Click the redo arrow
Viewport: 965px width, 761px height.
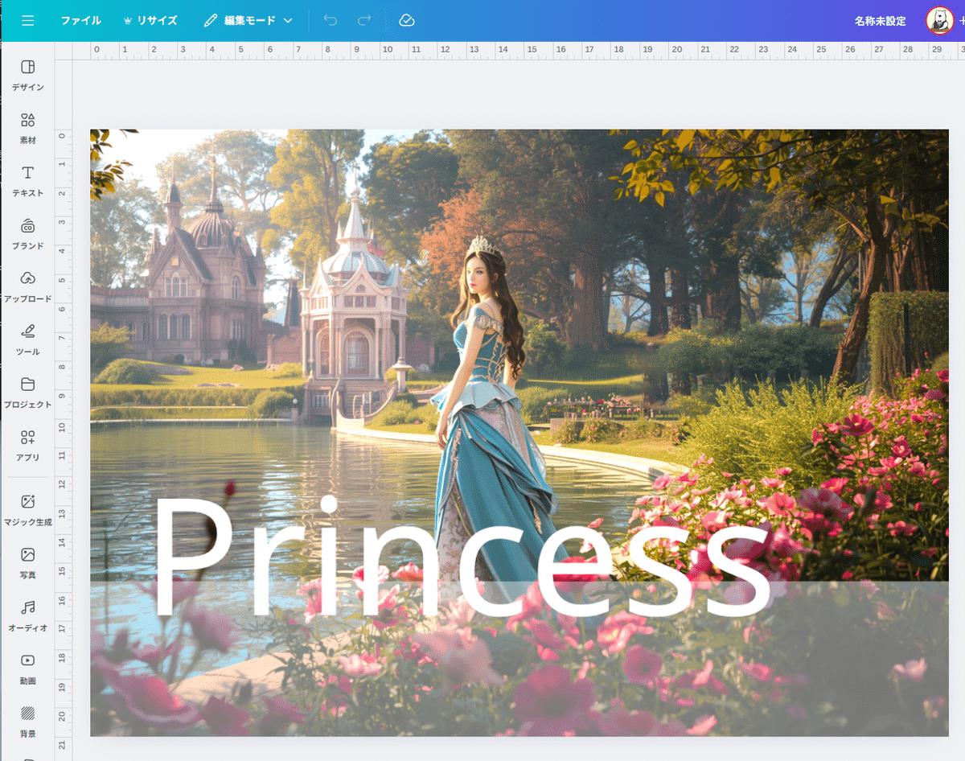point(364,21)
